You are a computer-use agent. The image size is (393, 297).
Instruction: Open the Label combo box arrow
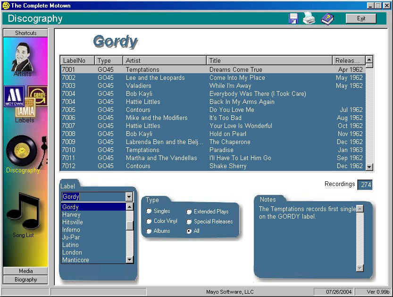tap(129, 196)
